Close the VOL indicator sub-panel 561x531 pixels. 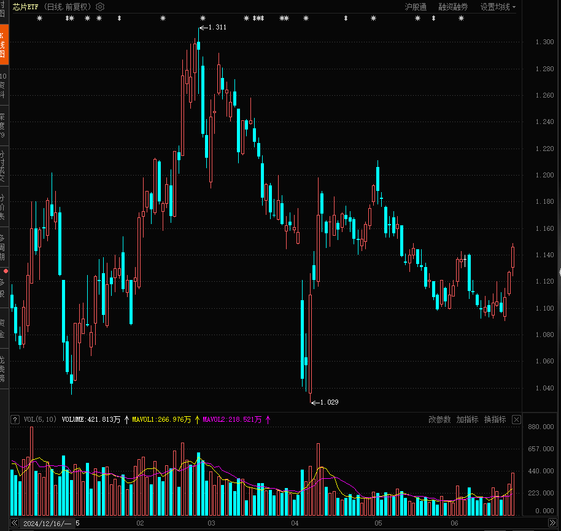click(x=516, y=420)
